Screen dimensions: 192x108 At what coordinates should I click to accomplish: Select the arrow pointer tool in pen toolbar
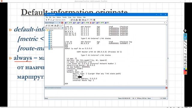pos(185,38)
